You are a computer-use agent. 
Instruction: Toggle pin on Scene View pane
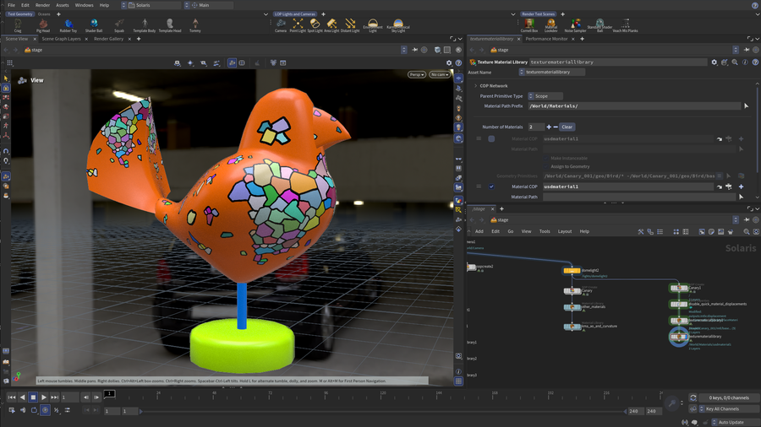pyautogui.click(x=415, y=50)
